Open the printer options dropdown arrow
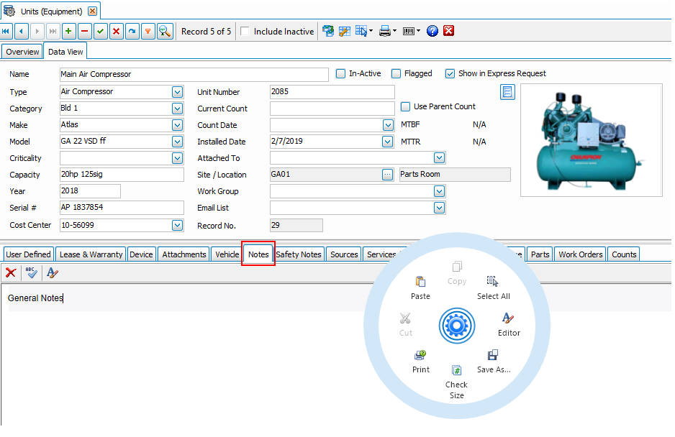This screenshot has height=437, width=675. [x=395, y=31]
